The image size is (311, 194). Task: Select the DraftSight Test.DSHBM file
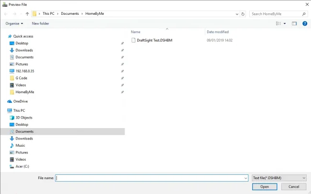154,40
